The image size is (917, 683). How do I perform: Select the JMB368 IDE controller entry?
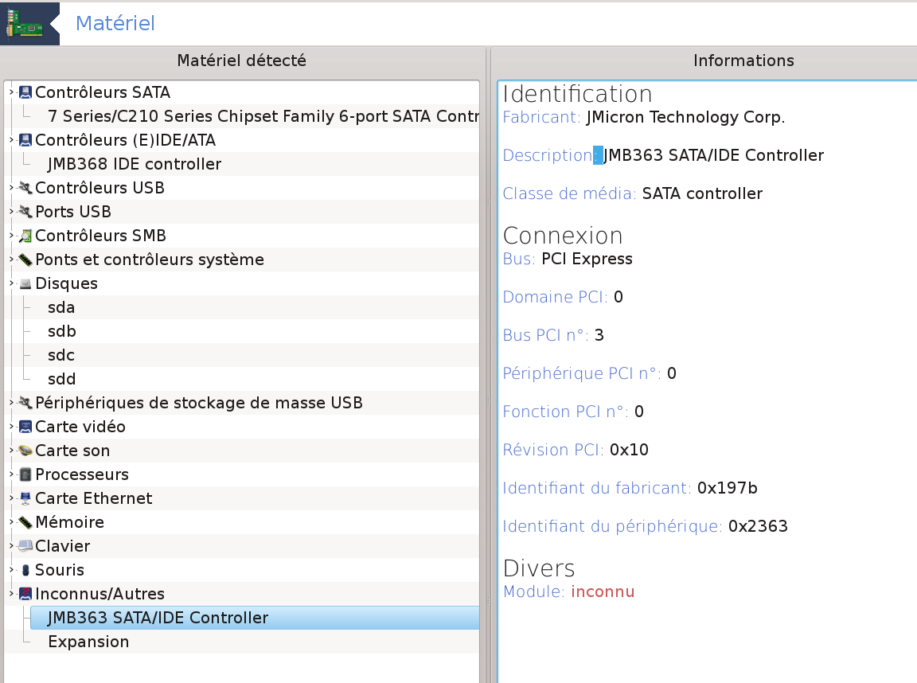(134, 164)
